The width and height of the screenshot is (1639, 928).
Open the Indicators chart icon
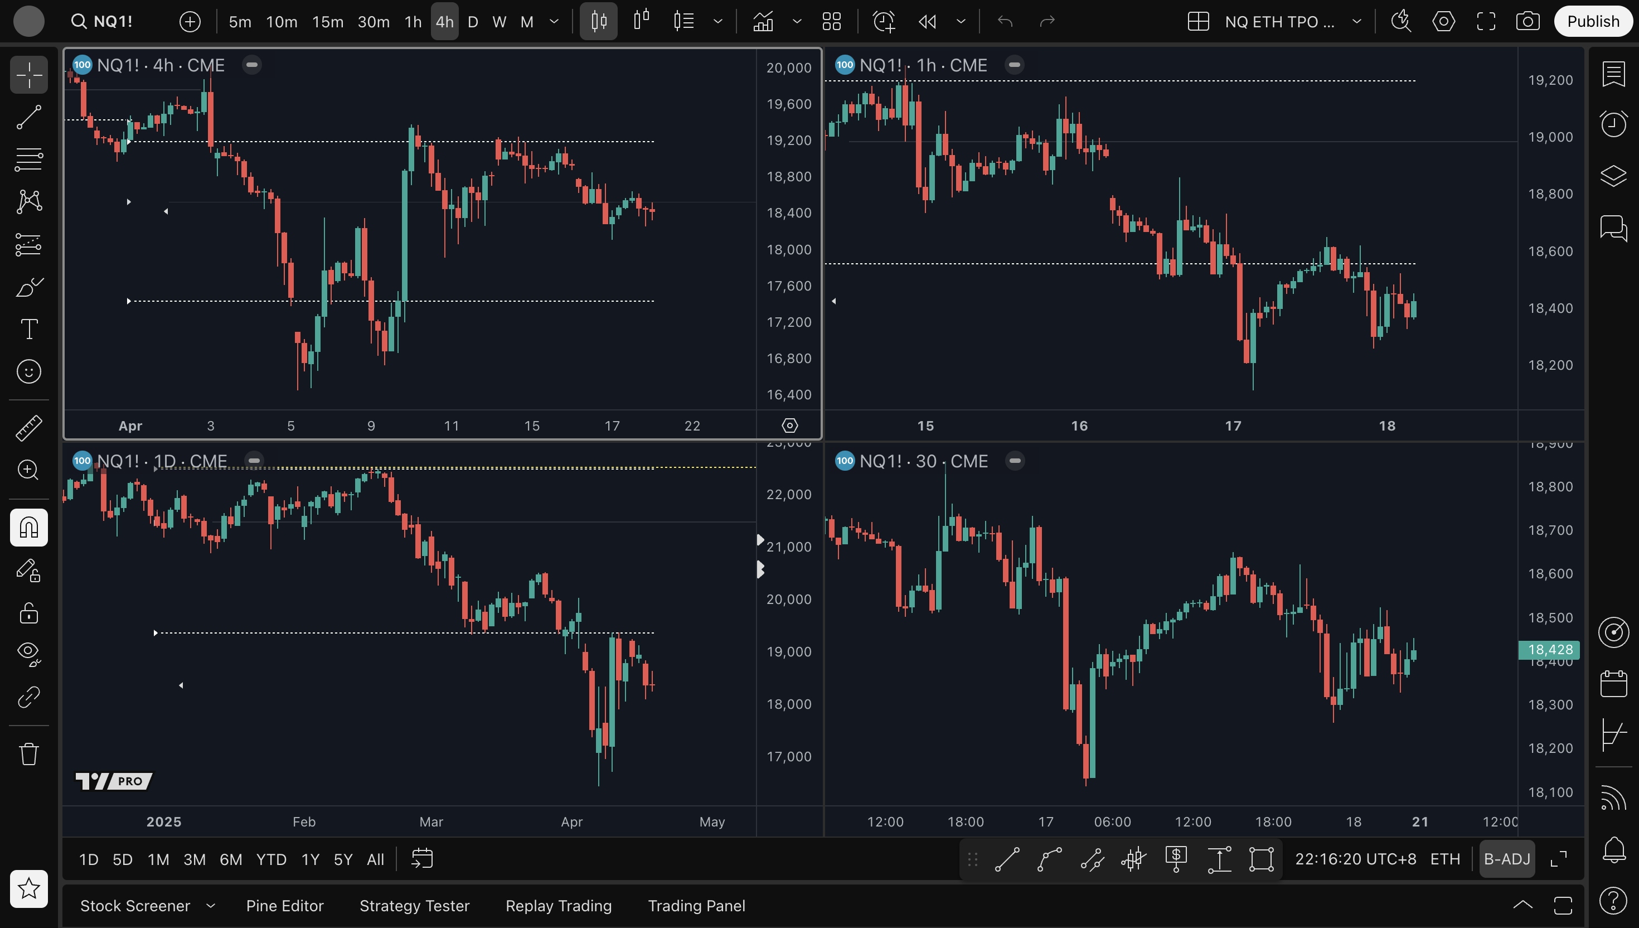pyautogui.click(x=763, y=22)
